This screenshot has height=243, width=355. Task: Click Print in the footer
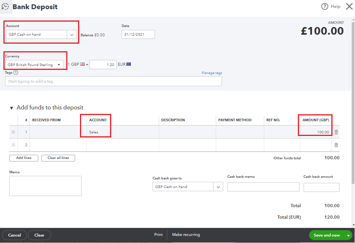pyautogui.click(x=158, y=235)
